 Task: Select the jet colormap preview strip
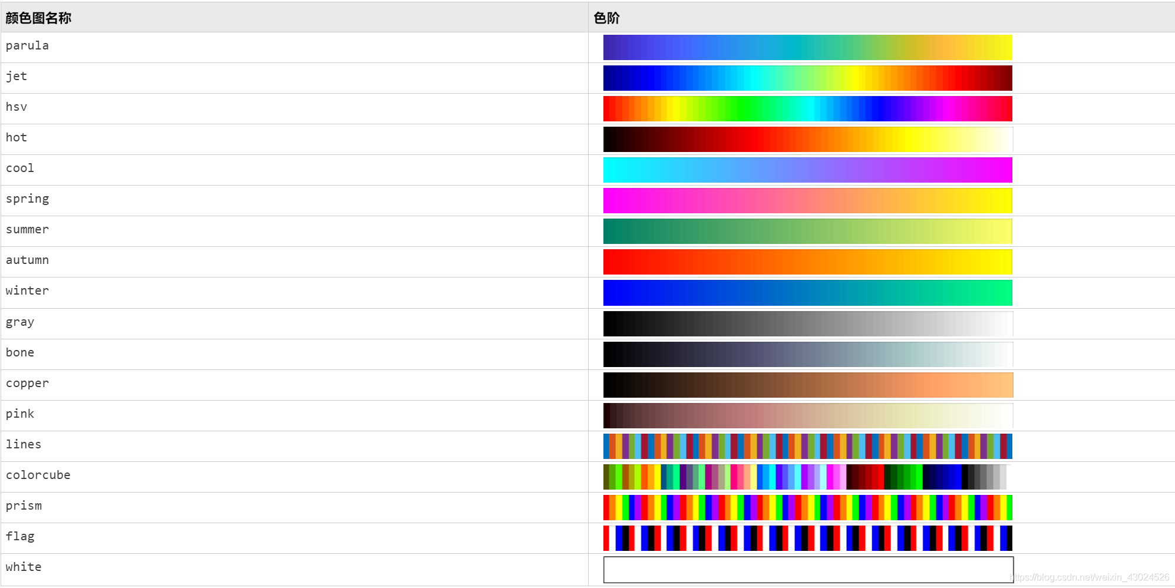pos(807,78)
